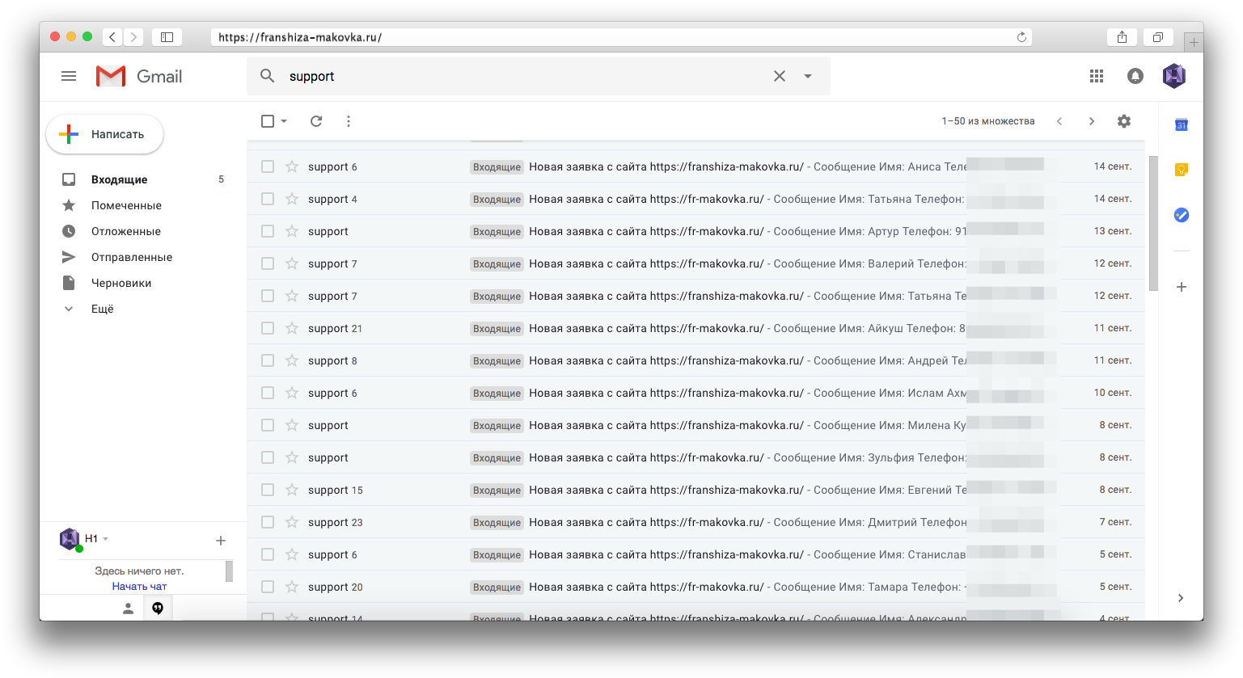Open Google Keep side panel icon
Screen dimensions: 1243x678
1182,170
